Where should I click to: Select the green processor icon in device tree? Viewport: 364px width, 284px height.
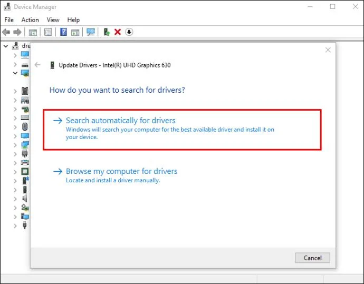(x=25, y=172)
